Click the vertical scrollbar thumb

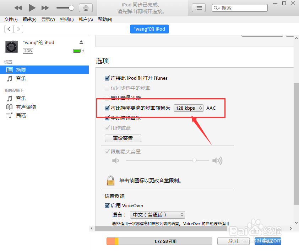tap(296, 144)
